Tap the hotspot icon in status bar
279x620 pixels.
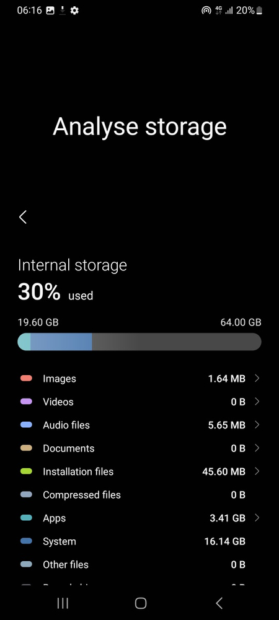click(x=206, y=11)
